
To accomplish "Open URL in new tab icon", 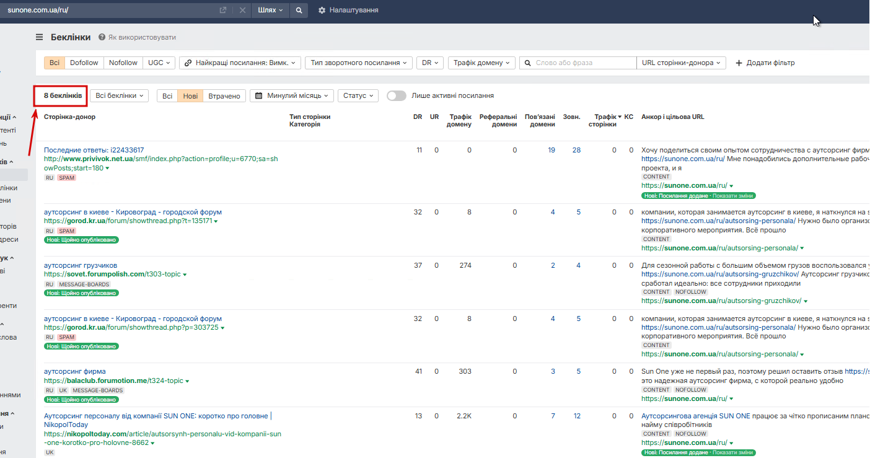I will (x=223, y=11).
